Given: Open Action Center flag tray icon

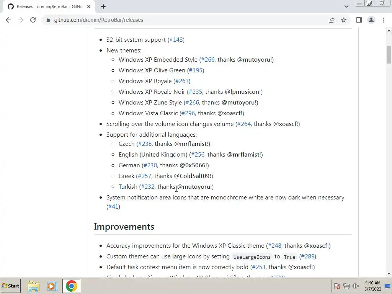Looking at the screenshot, I should point(337,286).
